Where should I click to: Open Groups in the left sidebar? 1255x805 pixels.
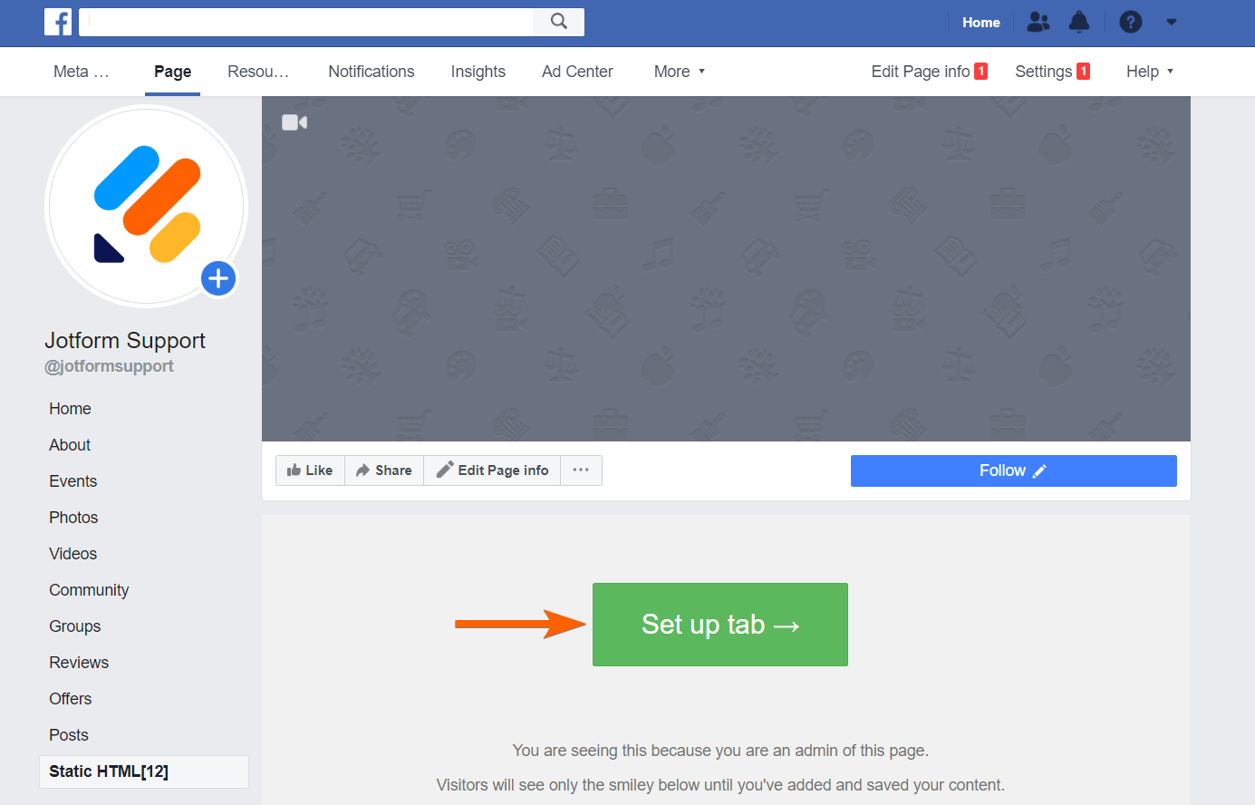74,626
